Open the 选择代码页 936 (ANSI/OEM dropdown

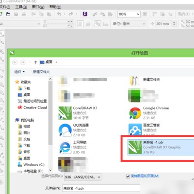[82, 177]
